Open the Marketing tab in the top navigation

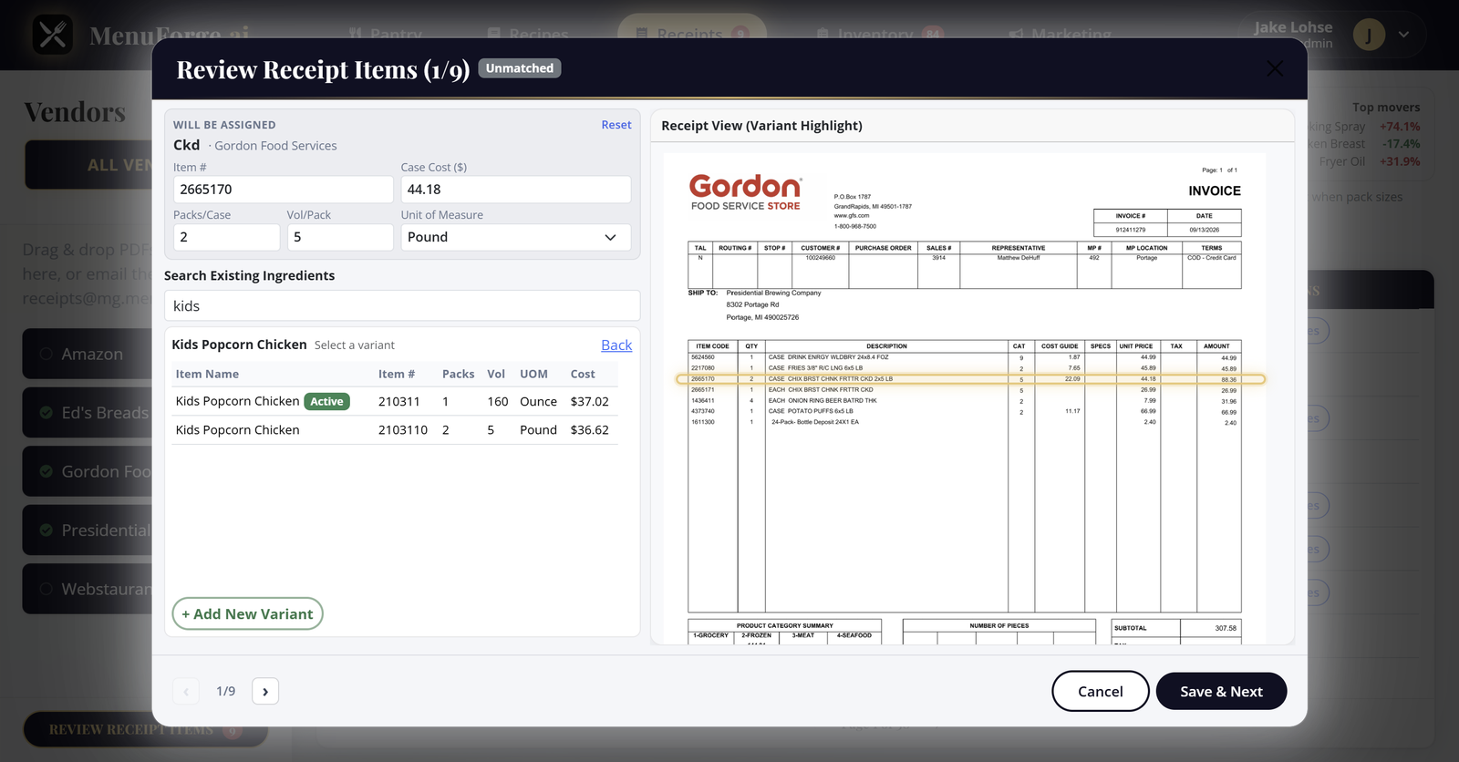click(1060, 35)
